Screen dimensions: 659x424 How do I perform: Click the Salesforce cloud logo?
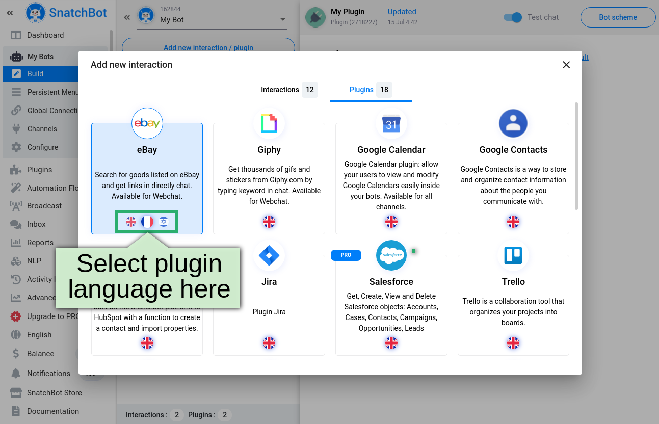pyautogui.click(x=391, y=255)
